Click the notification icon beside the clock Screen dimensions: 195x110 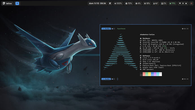pyautogui.click(x=110, y=3)
